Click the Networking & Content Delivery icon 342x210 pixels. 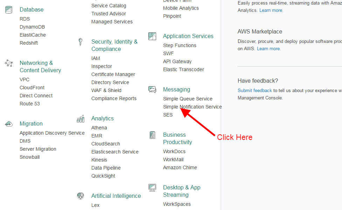(9, 63)
